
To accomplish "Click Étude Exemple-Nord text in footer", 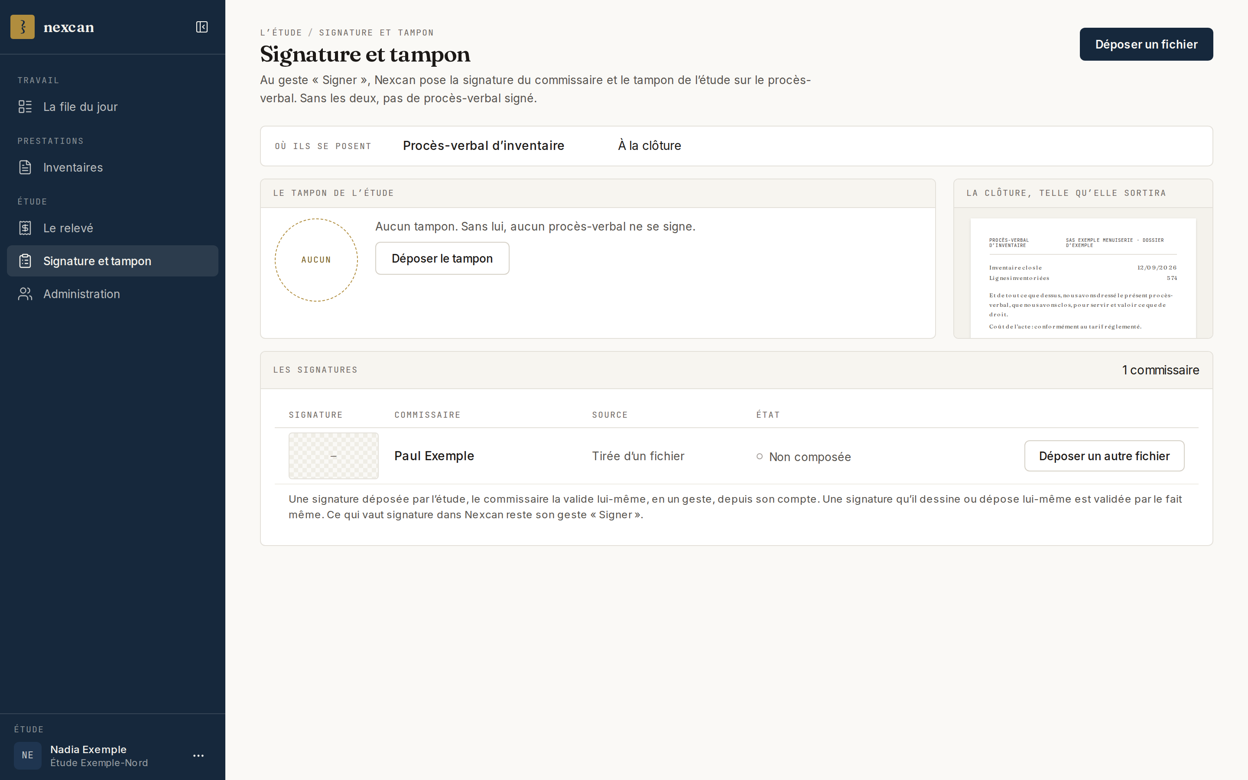I will 99,763.
